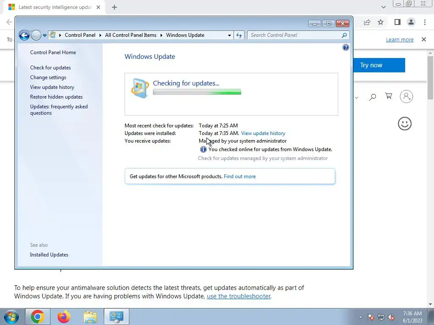Viewport: 434px width, 325px height.
Task: Click the sign-in account icon on webpage
Action: click(406, 96)
